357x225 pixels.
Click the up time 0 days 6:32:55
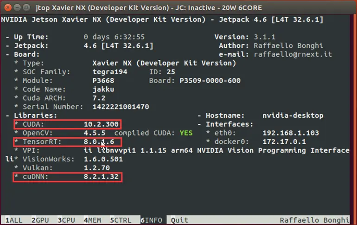pyautogui.click(x=114, y=37)
